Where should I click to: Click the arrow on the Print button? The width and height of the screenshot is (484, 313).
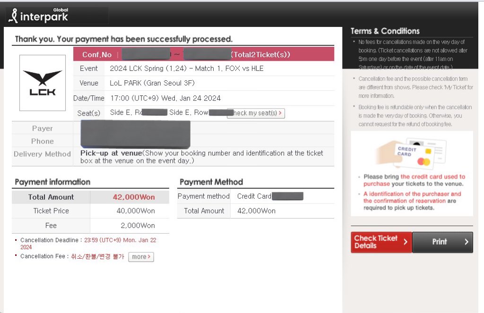pyautogui.click(x=467, y=242)
